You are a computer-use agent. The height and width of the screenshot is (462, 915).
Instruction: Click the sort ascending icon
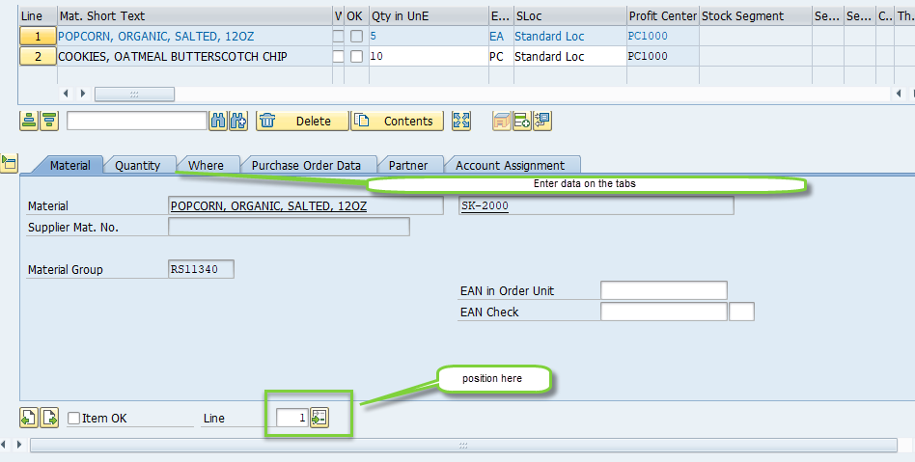pos(29,121)
